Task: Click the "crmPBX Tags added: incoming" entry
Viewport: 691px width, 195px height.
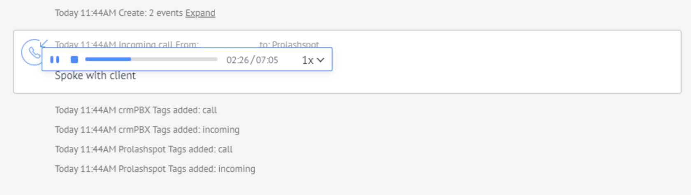Action: tap(147, 130)
